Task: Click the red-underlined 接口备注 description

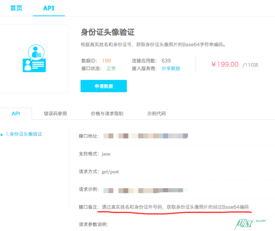Action: [x=176, y=207]
